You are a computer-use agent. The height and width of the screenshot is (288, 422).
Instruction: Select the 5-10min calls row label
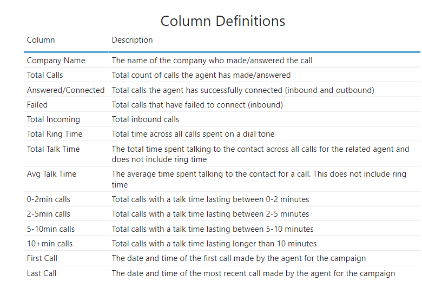click(51, 229)
